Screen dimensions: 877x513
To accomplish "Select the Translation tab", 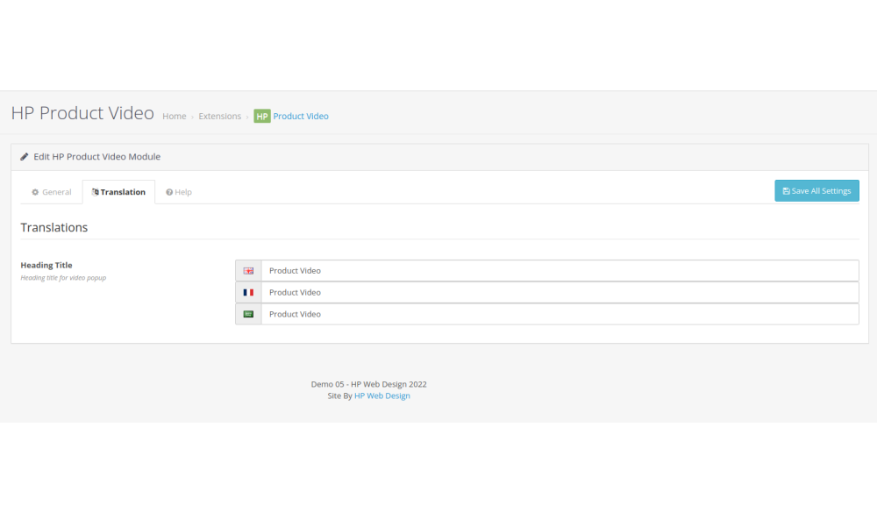I will click(118, 192).
